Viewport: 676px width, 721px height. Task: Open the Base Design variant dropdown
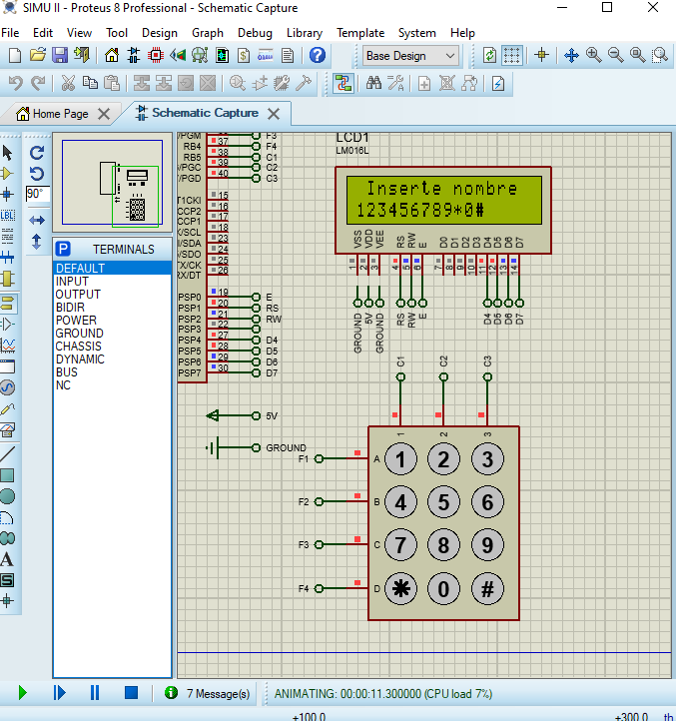[410, 56]
